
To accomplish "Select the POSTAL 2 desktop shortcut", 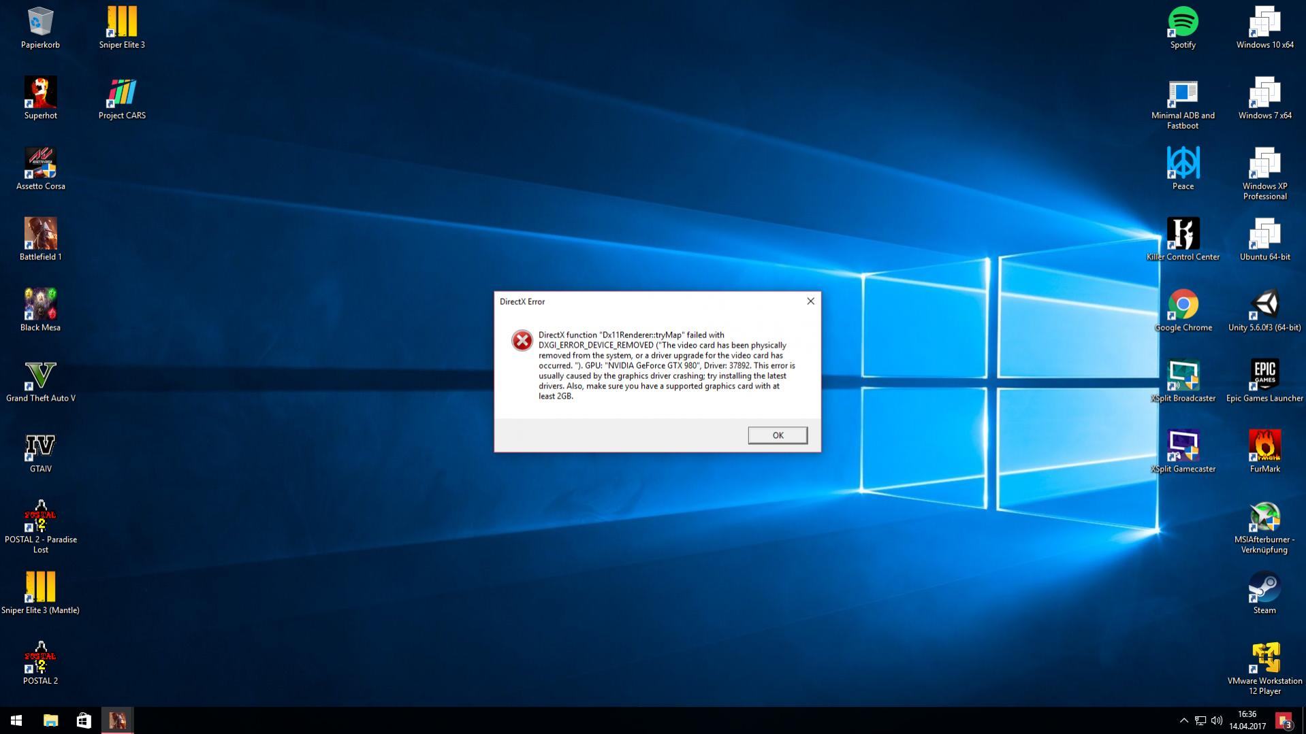I will point(40,664).
